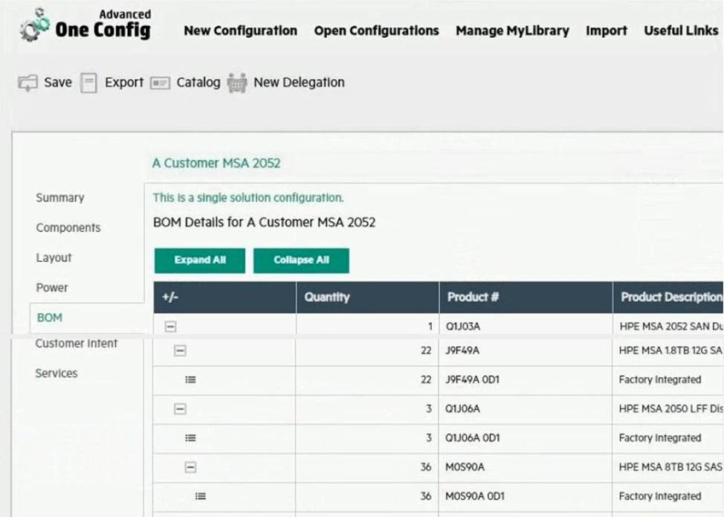Open the New Configuration menu
The height and width of the screenshot is (517, 724).
(240, 30)
